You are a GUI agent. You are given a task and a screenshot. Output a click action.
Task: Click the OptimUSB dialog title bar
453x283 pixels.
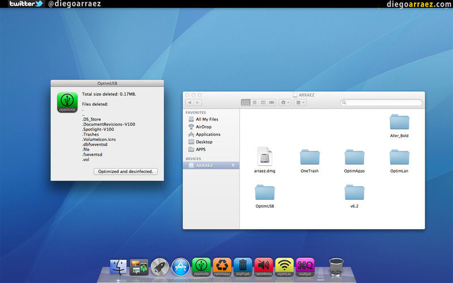[107, 83]
